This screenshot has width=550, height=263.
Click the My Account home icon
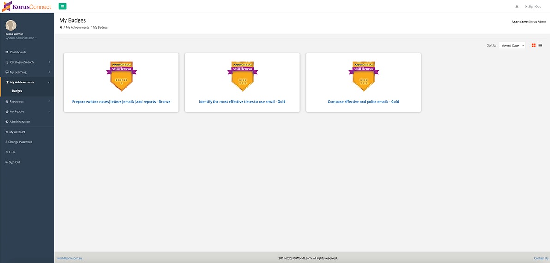pos(6,132)
